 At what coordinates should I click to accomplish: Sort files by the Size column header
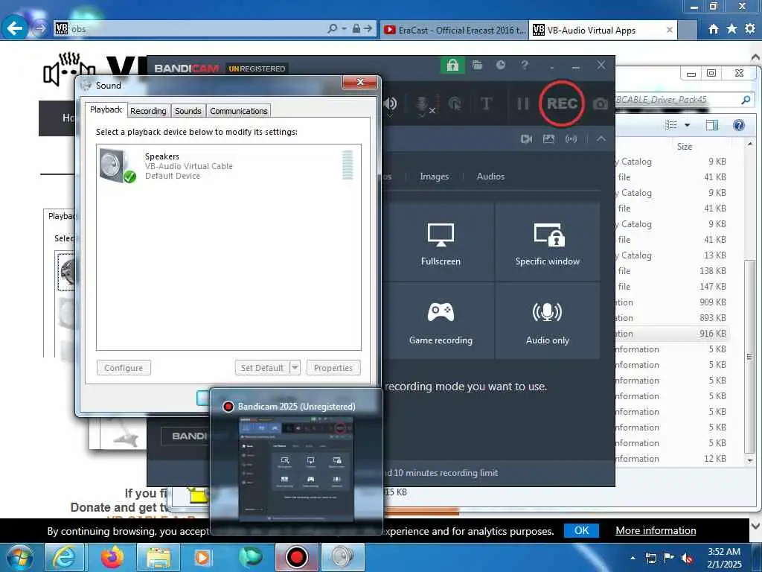685,147
